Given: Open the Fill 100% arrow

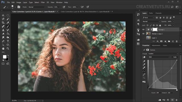Looking at the screenshot, I should click(x=173, y=25).
